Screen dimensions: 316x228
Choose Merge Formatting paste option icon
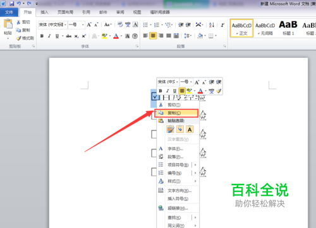[x=180, y=129]
